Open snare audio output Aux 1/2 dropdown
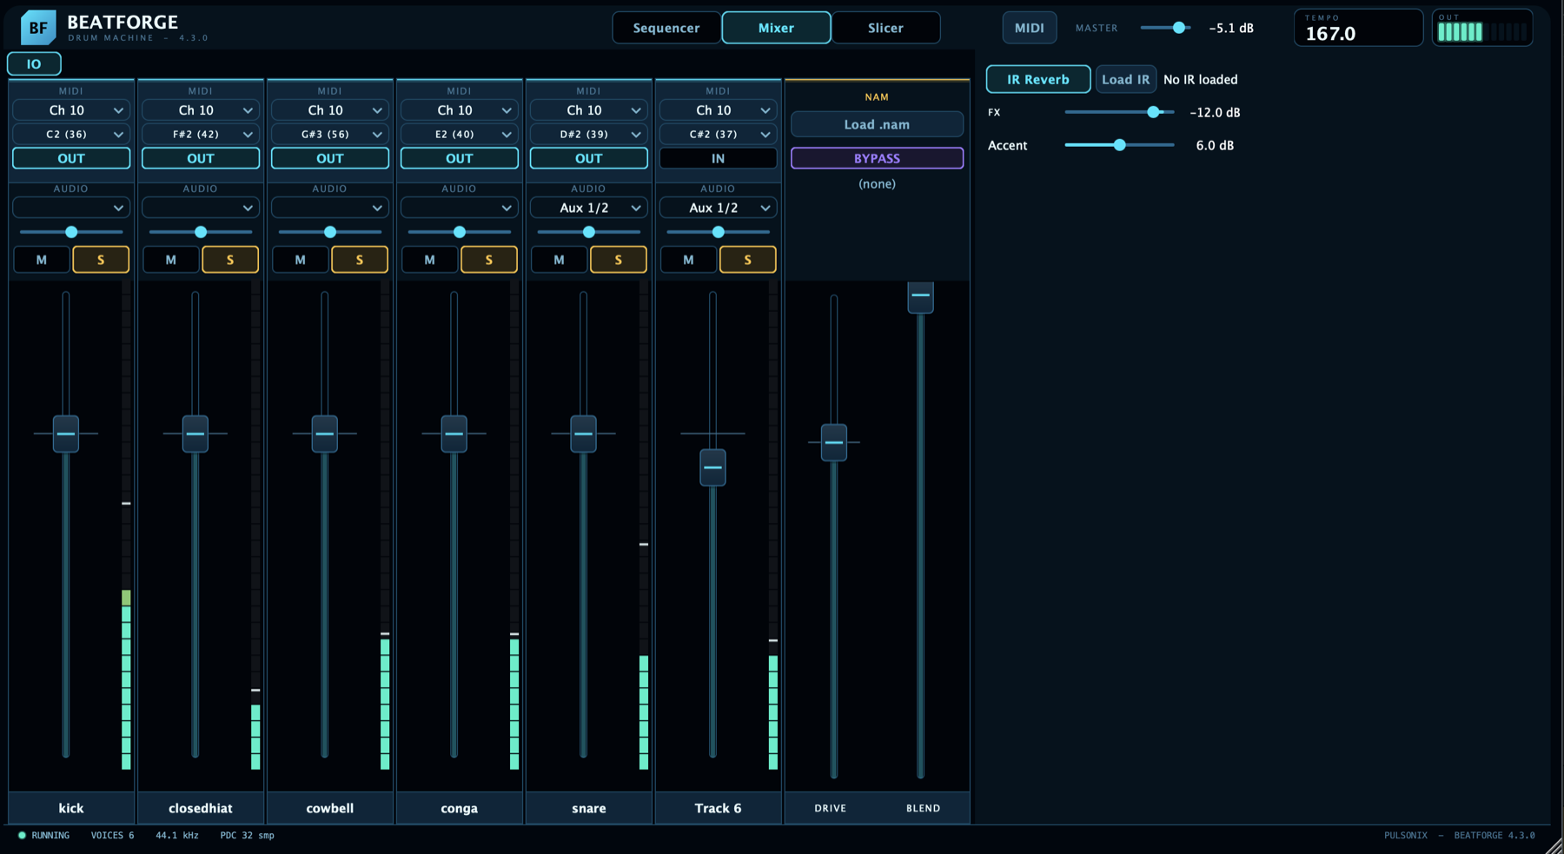The height and width of the screenshot is (854, 1564). point(589,208)
